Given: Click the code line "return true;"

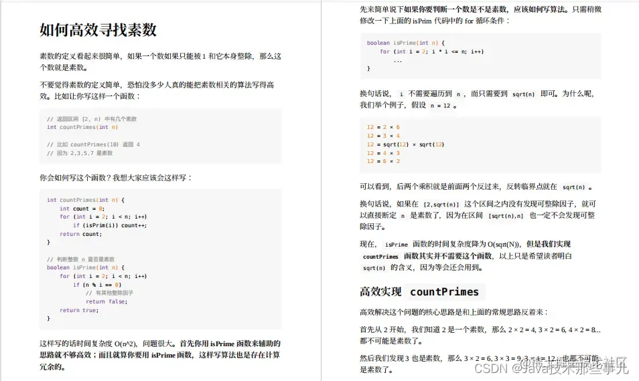Looking at the screenshot, I should tap(79, 310).
